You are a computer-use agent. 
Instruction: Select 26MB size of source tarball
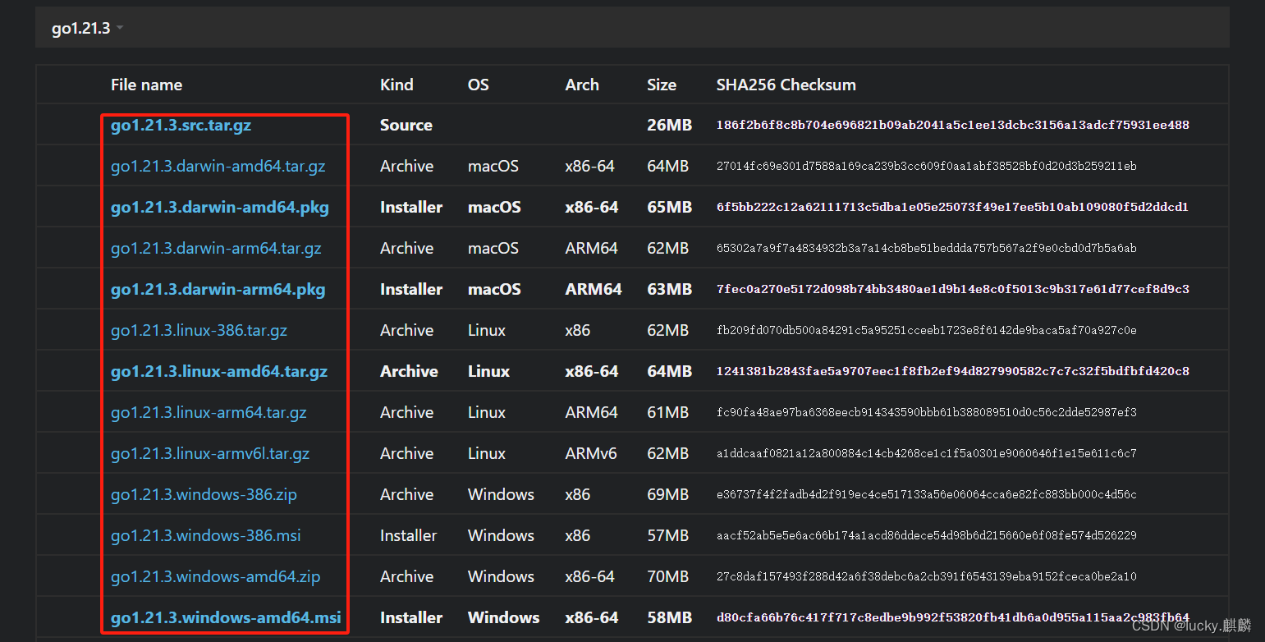click(x=669, y=126)
